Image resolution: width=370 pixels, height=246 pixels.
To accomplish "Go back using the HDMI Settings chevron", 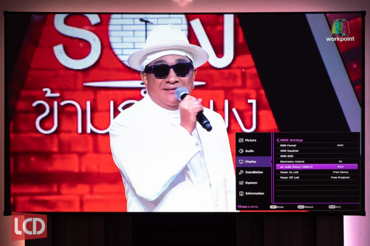I will coord(278,140).
